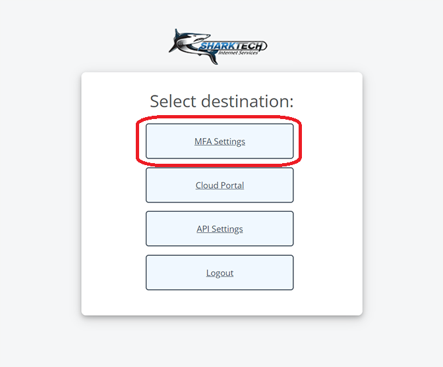Viewport: 443px width, 367px height.
Task: Select the red-circled MFA Settings option
Action: point(220,141)
